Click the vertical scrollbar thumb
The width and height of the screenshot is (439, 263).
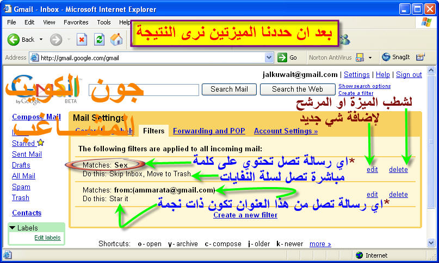tap(431, 142)
